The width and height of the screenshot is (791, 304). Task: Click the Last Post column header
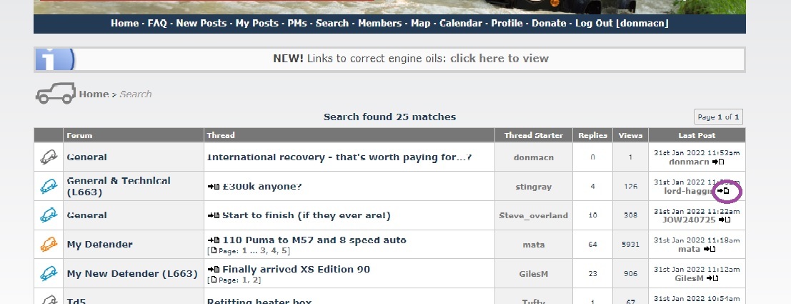coord(697,135)
